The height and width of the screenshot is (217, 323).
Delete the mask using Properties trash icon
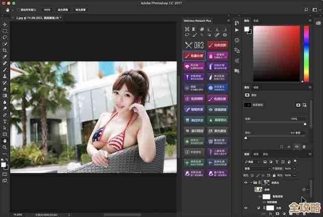click(304, 147)
